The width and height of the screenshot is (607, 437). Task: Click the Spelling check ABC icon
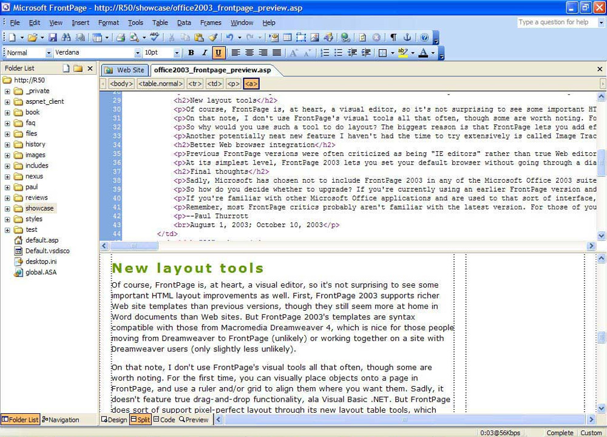[154, 37]
